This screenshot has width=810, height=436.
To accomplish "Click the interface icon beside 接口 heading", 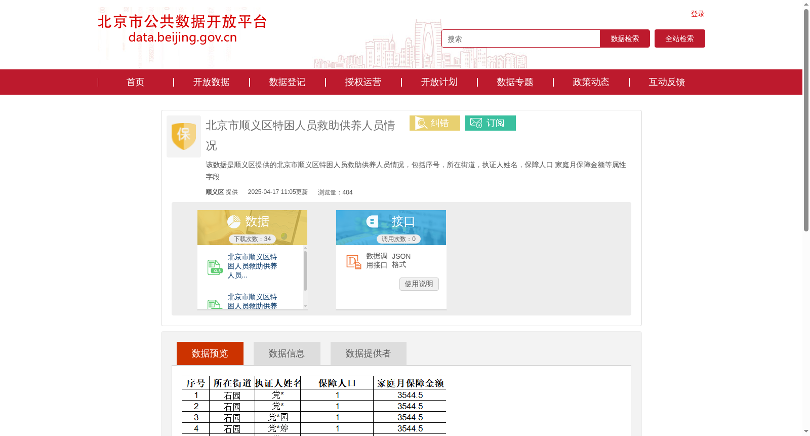I will pyautogui.click(x=372, y=221).
